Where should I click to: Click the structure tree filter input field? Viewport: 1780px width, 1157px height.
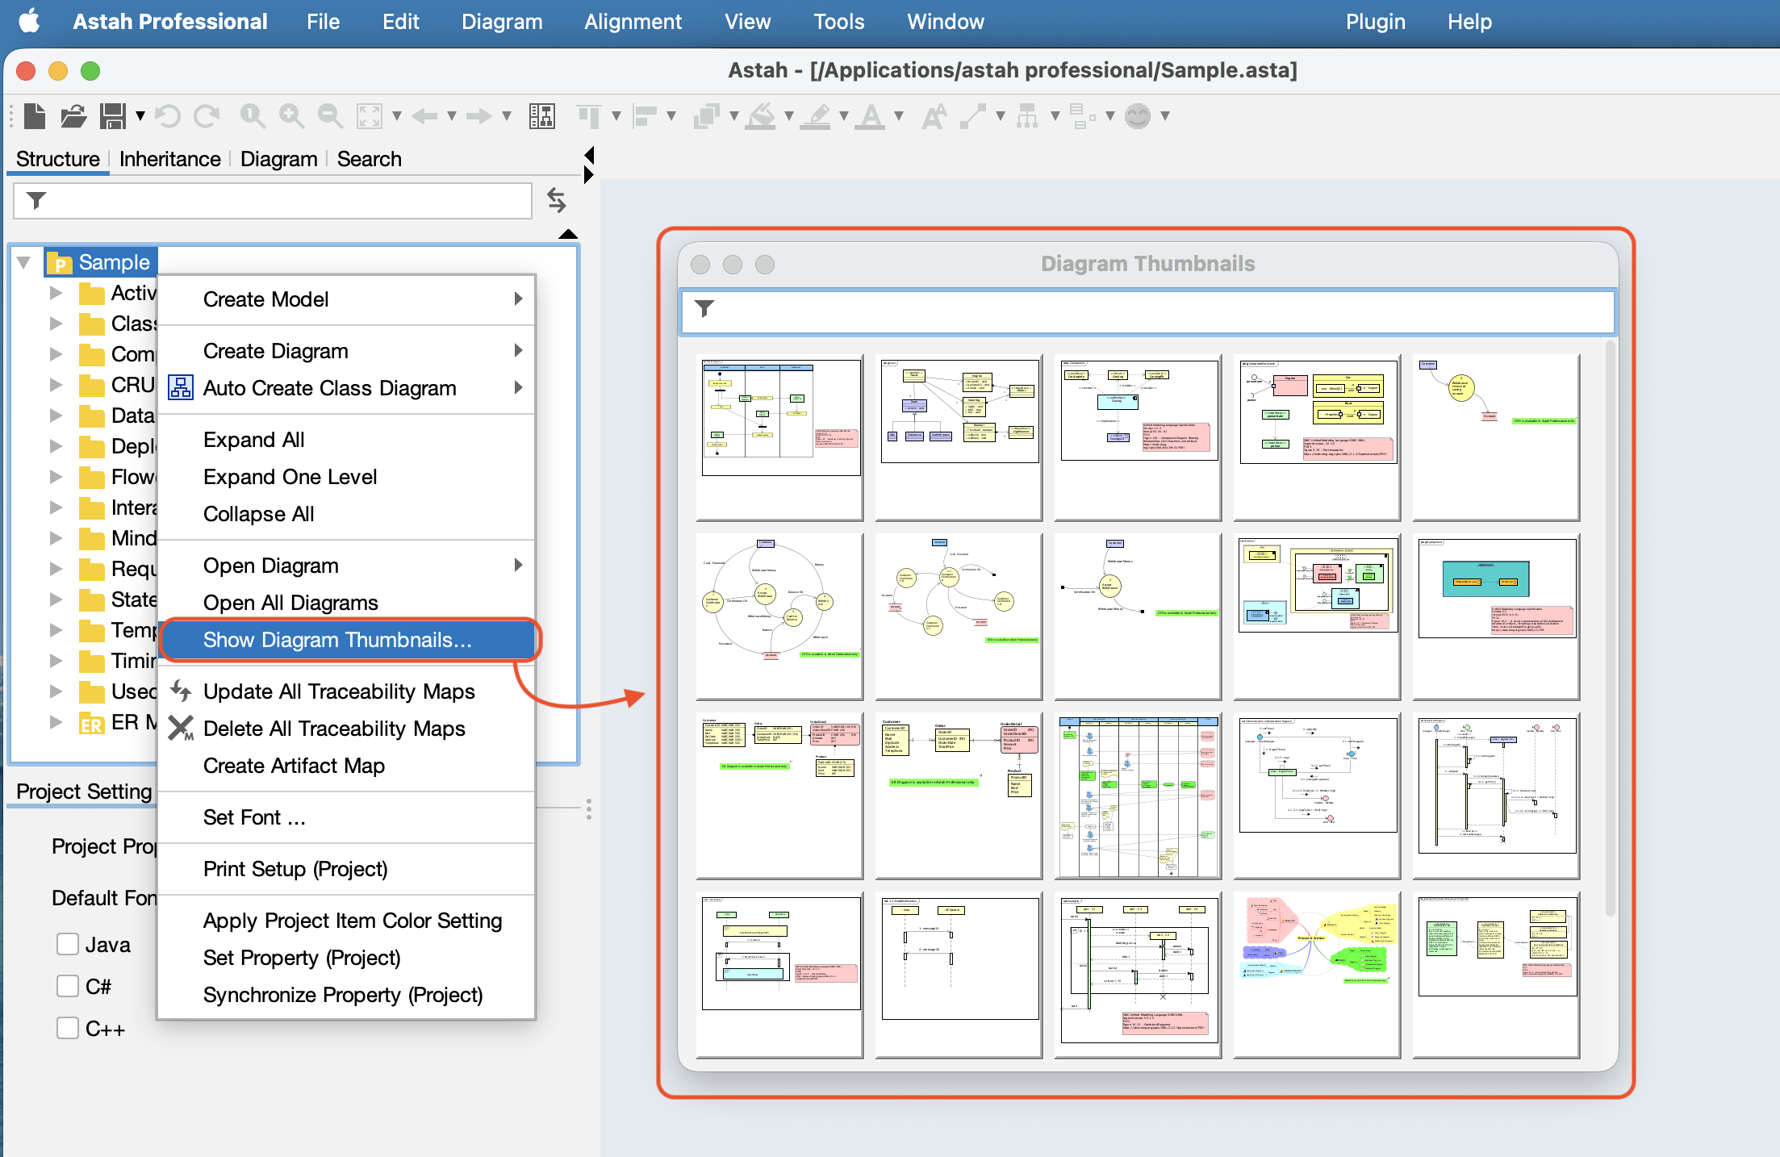click(273, 200)
